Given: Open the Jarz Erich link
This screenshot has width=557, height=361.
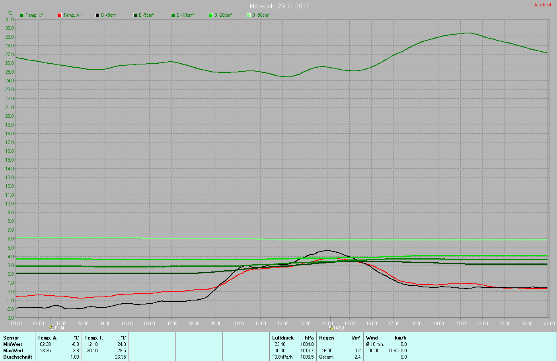Looking at the screenshot, I should click(543, 5).
